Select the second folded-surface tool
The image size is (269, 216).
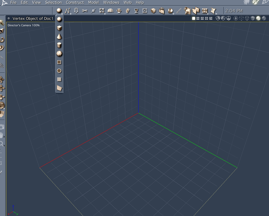pos(196,11)
